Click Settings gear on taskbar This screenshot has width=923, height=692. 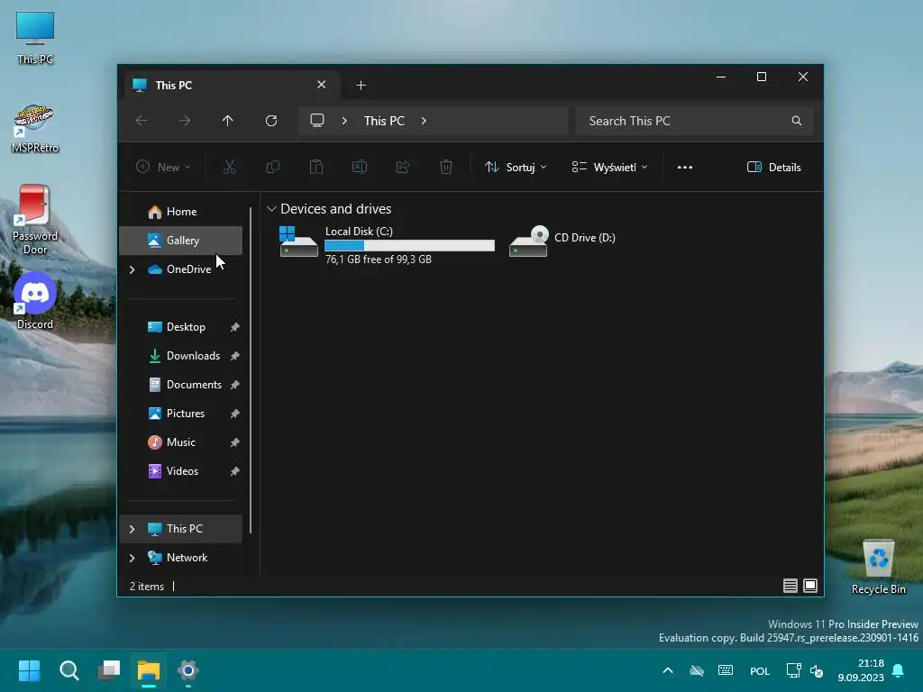pos(187,670)
